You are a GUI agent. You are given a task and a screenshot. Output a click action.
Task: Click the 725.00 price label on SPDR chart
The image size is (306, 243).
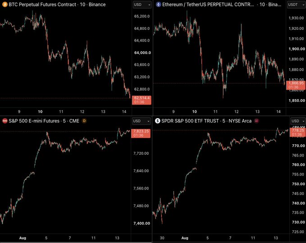pyautogui.click(x=298, y=232)
